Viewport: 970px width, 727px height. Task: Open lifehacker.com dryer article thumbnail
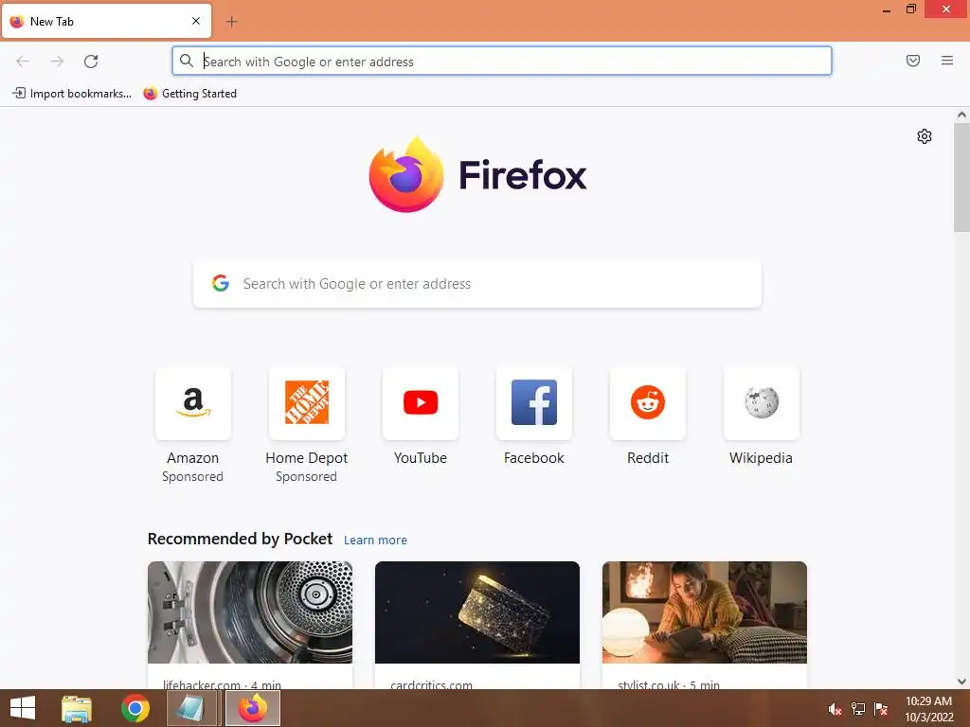coord(250,612)
